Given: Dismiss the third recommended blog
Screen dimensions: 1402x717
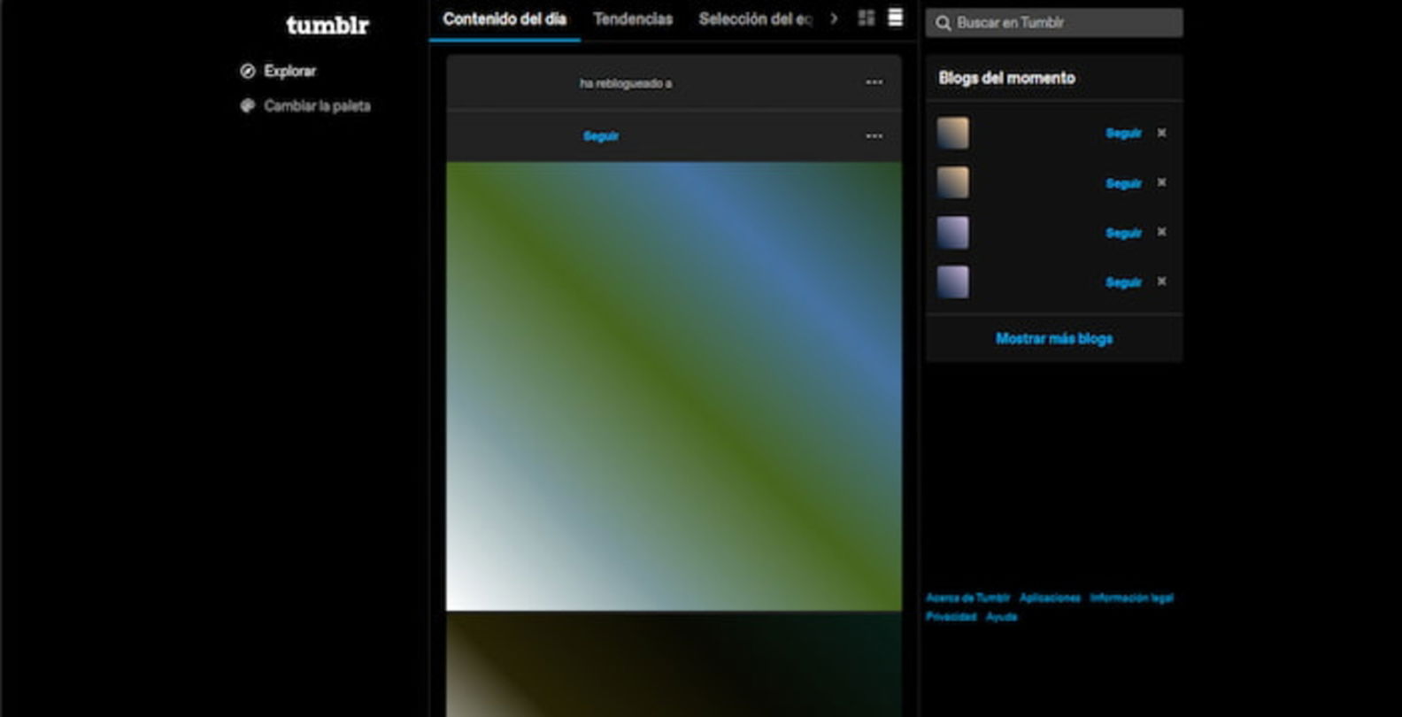Looking at the screenshot, I should 1162,232.
